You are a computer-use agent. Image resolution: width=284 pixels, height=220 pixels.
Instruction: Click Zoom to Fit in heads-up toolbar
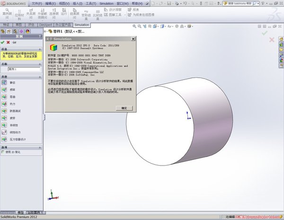coord(134,26)
